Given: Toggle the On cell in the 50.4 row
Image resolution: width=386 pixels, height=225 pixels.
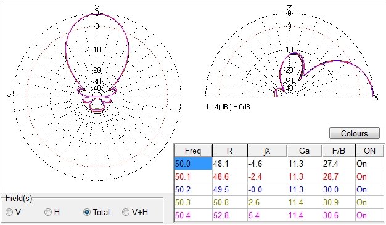Looking at the screenshot, I should [369, 215].
